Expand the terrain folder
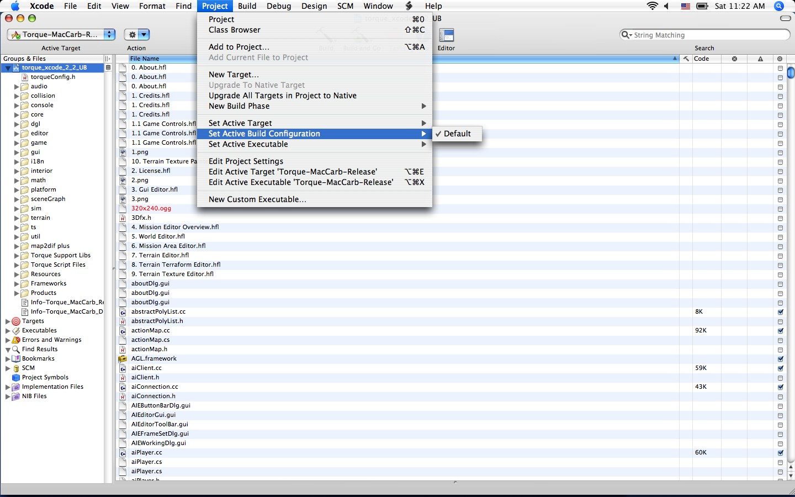Screen dimensions: 795x497 pos(17,218)
